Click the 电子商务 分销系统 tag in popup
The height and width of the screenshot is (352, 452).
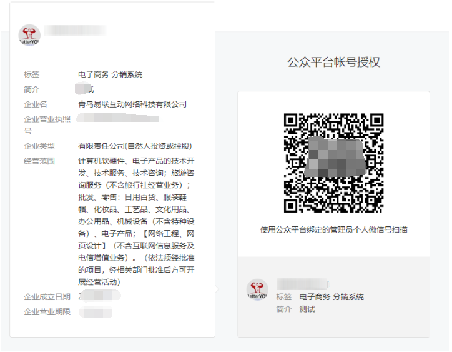point(110,74)
